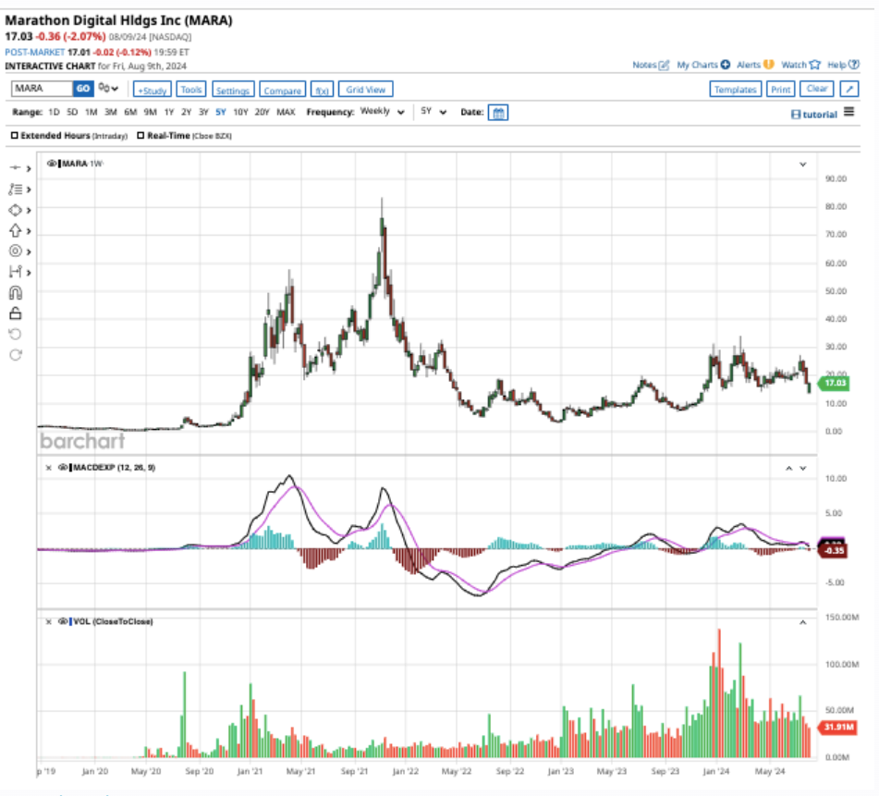The image size is (879, 796).
Task: Open the shapes drawing tool
Action: 15,210
